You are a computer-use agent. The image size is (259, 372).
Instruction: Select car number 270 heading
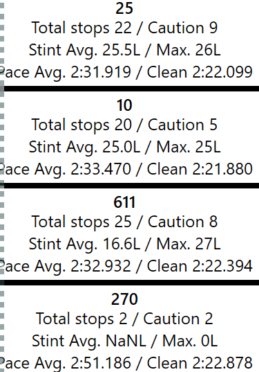(x=124, y=299)
